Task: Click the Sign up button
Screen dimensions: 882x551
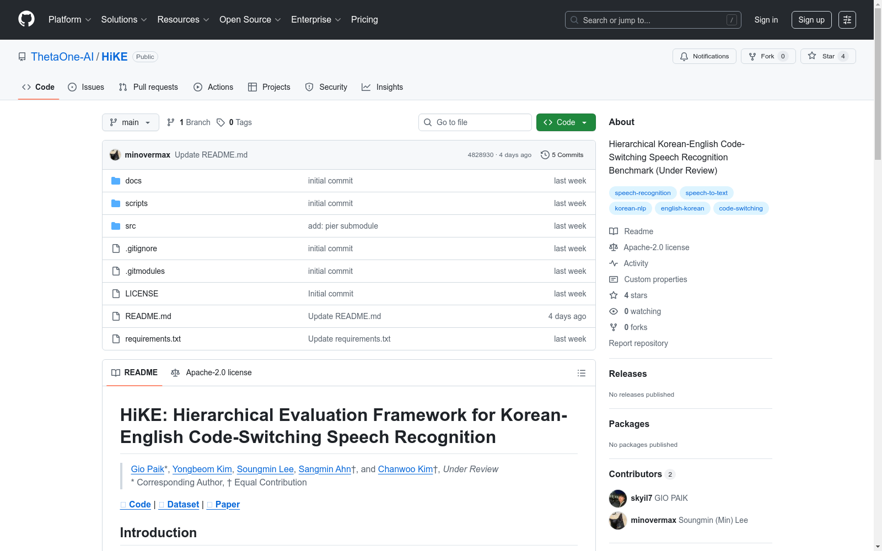Action: point(811,20)
